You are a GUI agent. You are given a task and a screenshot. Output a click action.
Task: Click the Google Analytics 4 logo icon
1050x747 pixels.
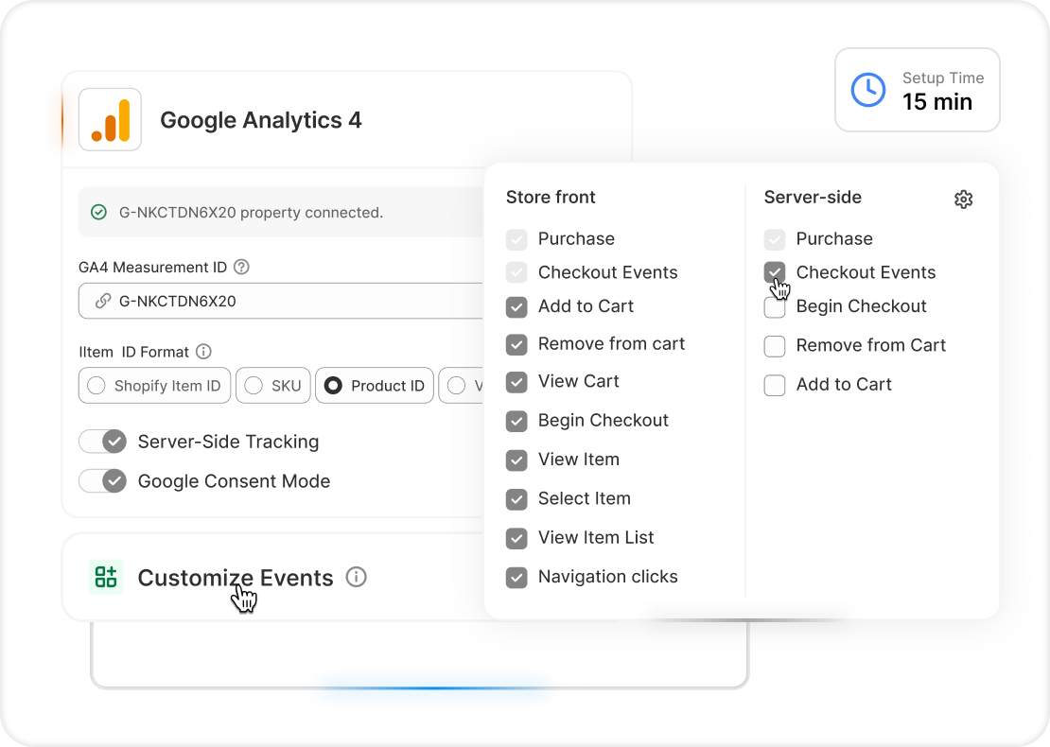(x=110, y=120)
